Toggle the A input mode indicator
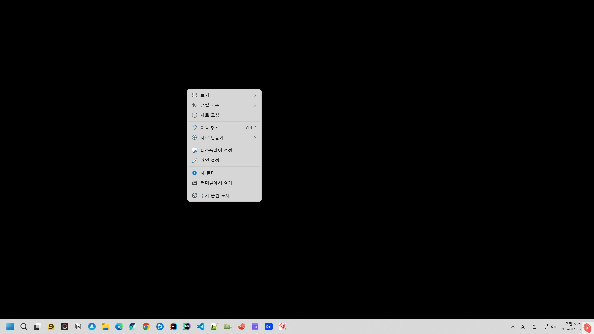This screenshot has width=594, height=334. [x=523, y=327]
